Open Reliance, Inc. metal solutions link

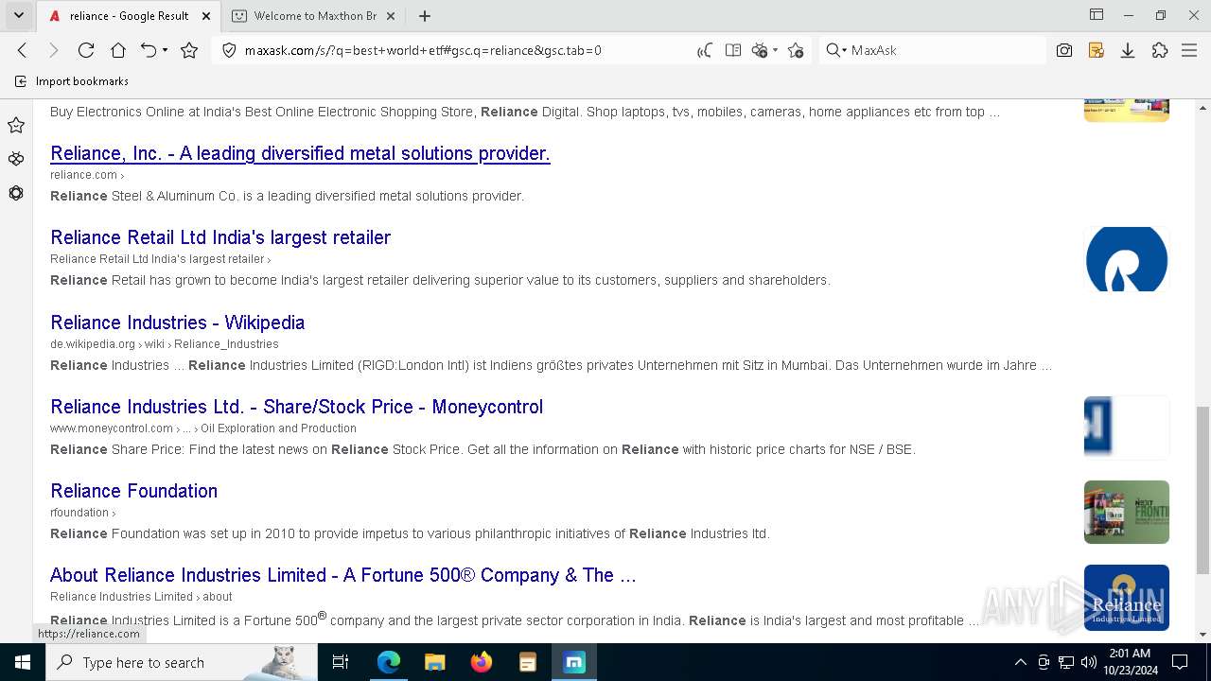300,153
